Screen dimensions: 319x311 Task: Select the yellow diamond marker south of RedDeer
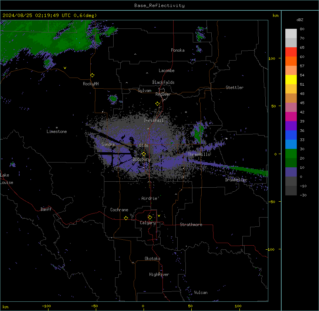158,104
